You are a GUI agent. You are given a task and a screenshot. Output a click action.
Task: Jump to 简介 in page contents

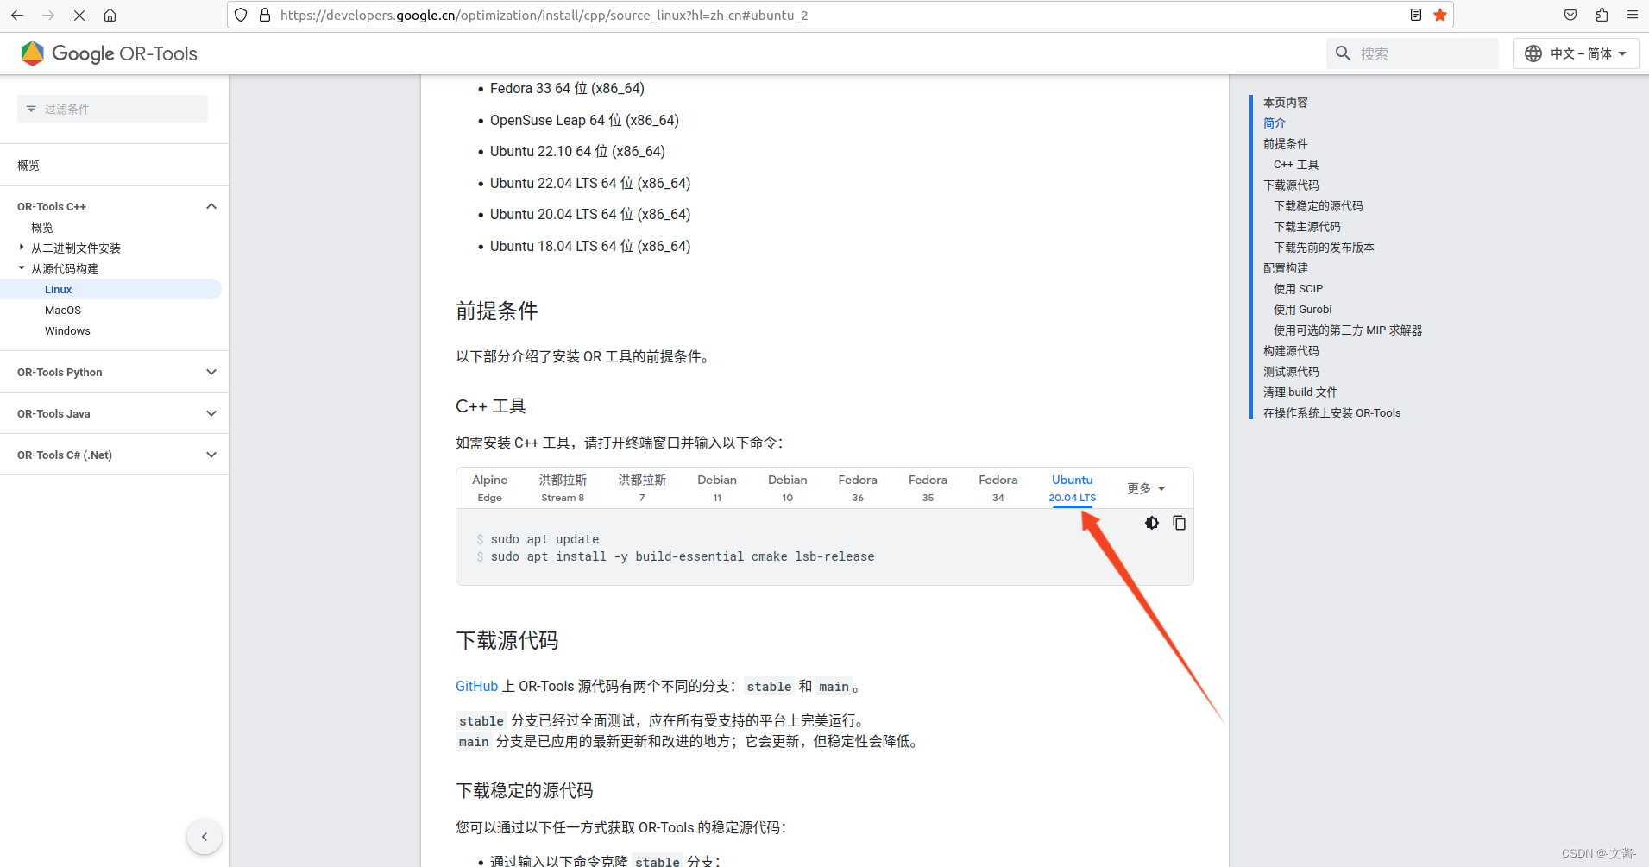1275,123
